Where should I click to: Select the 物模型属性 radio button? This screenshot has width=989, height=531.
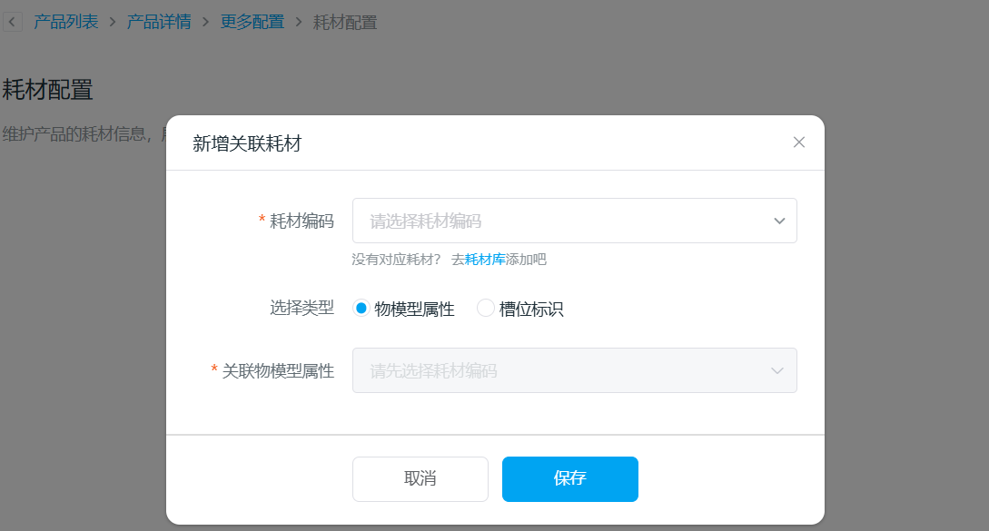tap(361, 309)
